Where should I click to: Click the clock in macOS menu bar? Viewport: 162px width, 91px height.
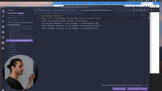[160, 1]
